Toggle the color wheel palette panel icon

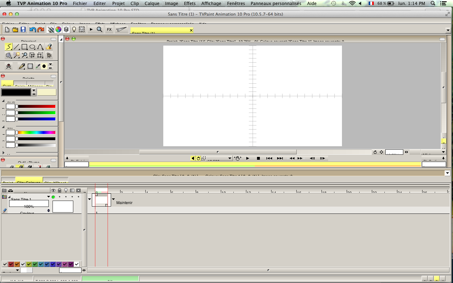(x=58, y=30)
